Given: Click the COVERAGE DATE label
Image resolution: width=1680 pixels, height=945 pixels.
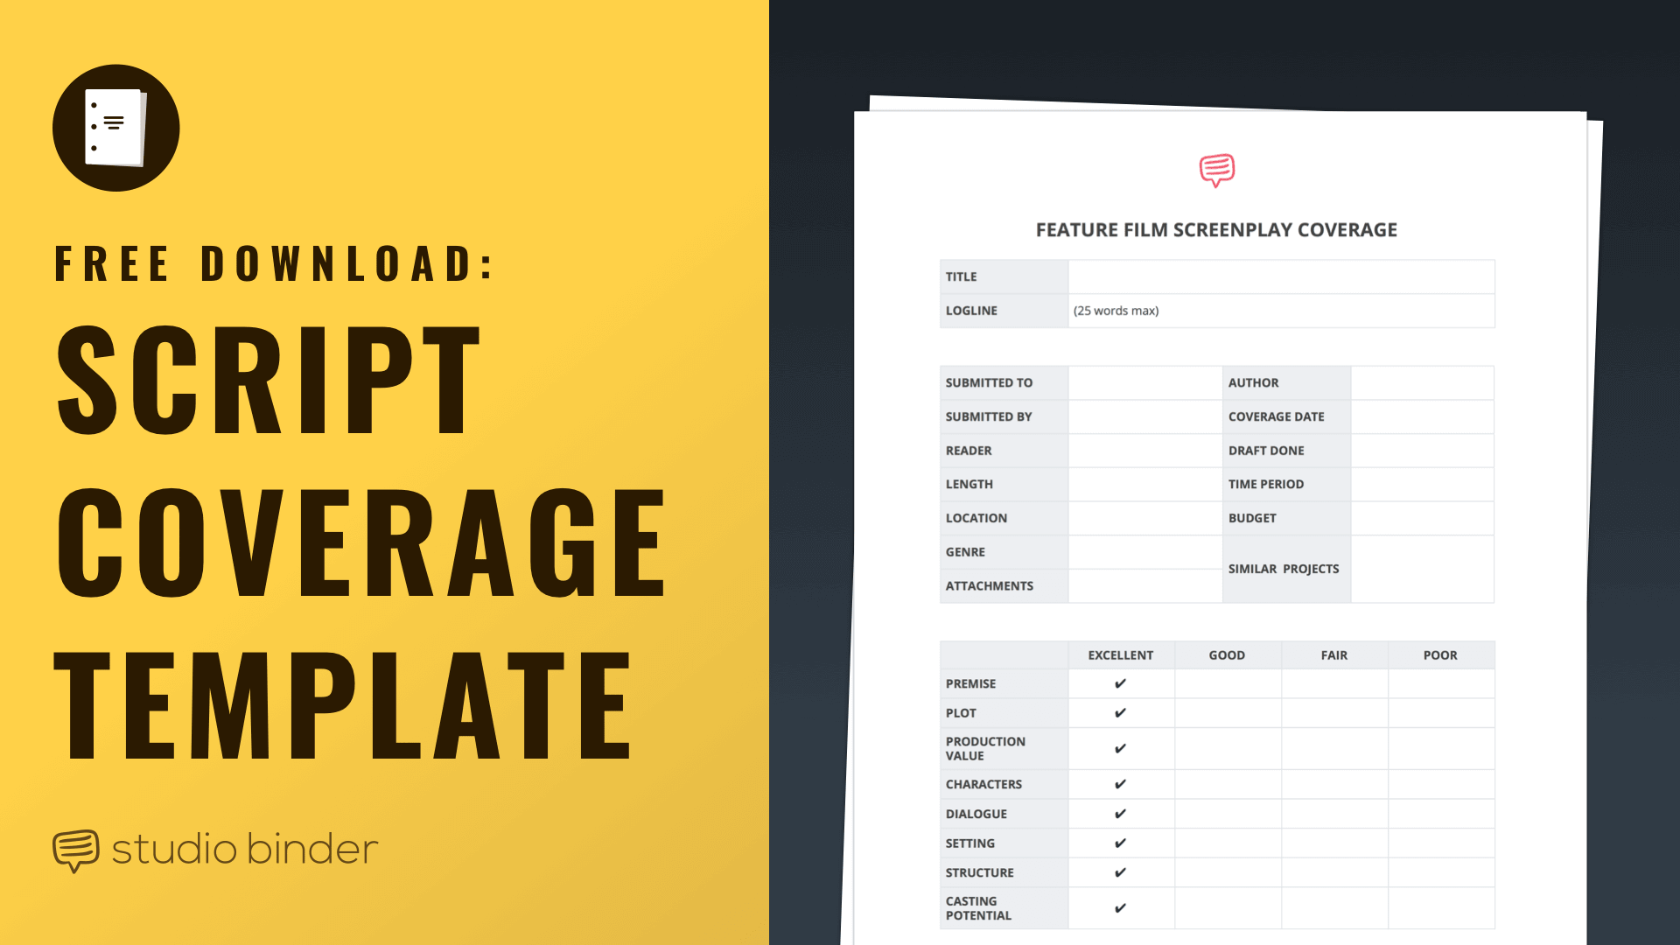Looking at the screenshot, I should coord(1276,417).
